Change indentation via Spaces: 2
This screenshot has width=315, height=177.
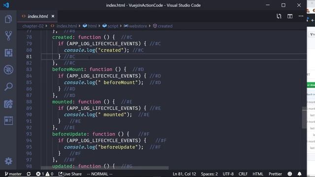pyautogui.click(x=209, y=174)
